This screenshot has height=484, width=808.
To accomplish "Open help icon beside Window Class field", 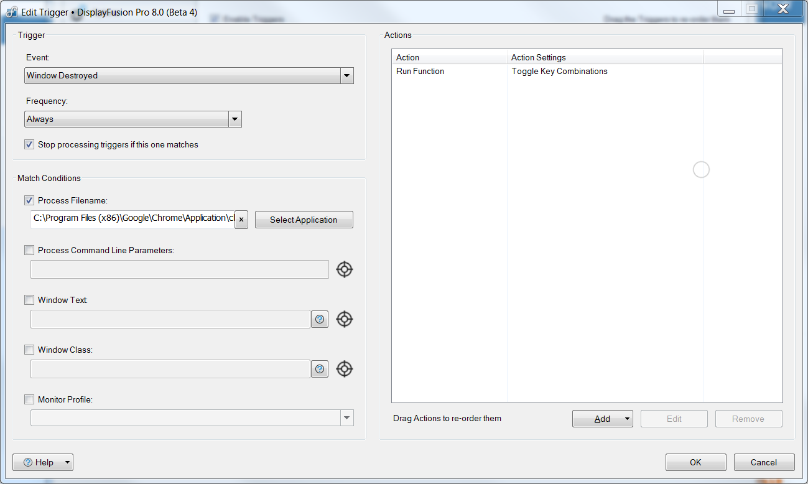I will click(x=320, y=369).
